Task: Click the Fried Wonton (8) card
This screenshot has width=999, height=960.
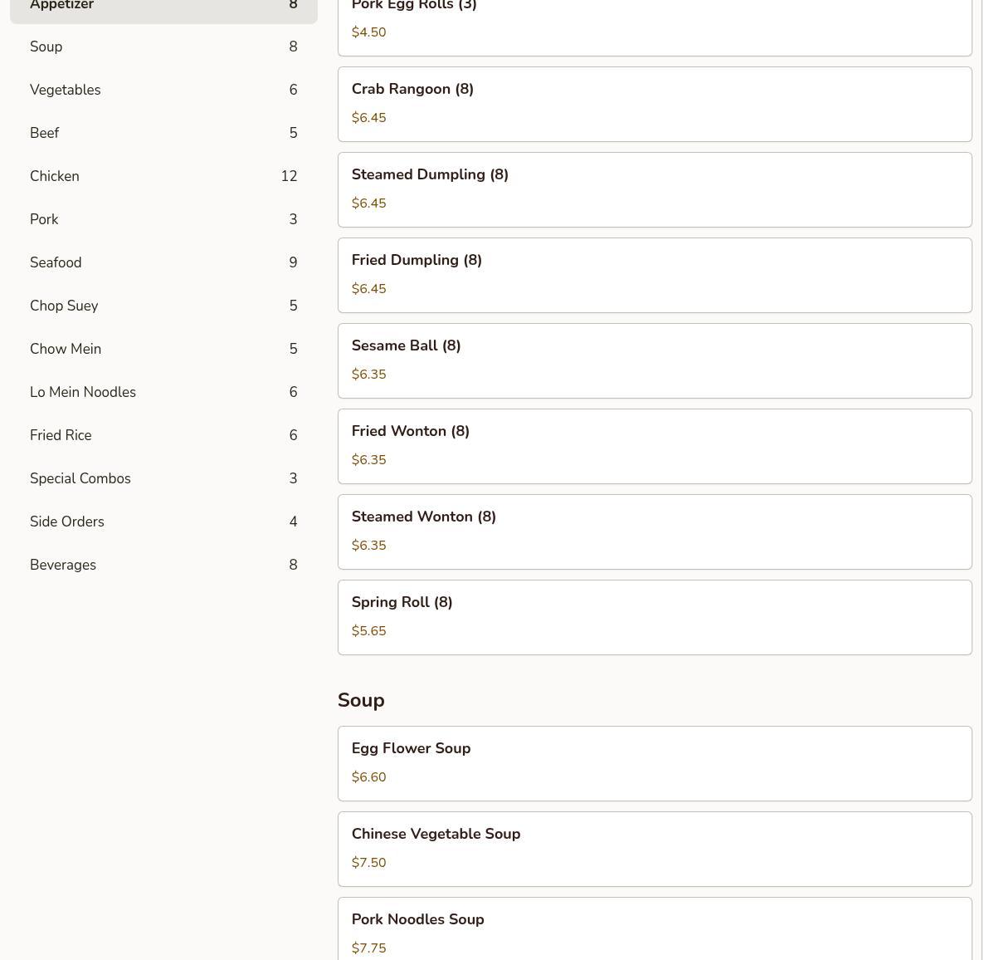Action: (x=654, y=446)
